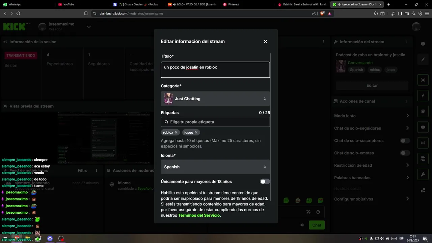Click the green Chat send button
The width and height of the screenshot is (432, 243).
pyautogui.click(x=317, y=225)
